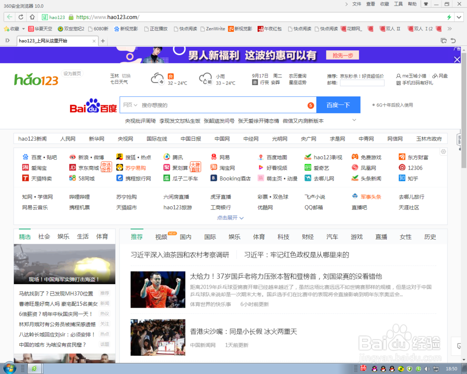Open 收藏 dropdown arrow in bookmarks bar
The width and height of the screenshot is (467, 374).
[x=23, y=29]
